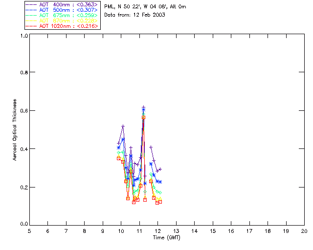Click the rightmost blue asterisk data marker
This screenshot has width=313, height=250.
[160, 182]
